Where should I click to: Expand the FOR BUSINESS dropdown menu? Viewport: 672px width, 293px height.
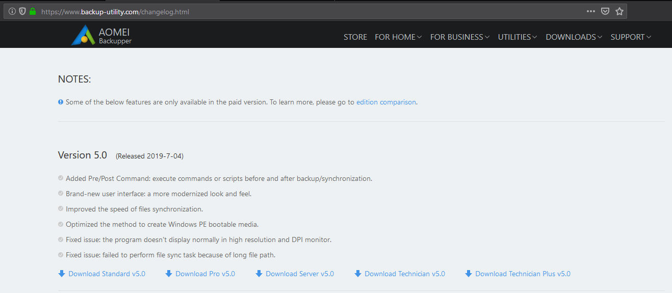pyautogui.click(x=459, y=37)
